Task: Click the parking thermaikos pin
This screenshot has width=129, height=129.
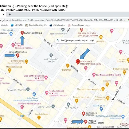Action: (18, 56)
